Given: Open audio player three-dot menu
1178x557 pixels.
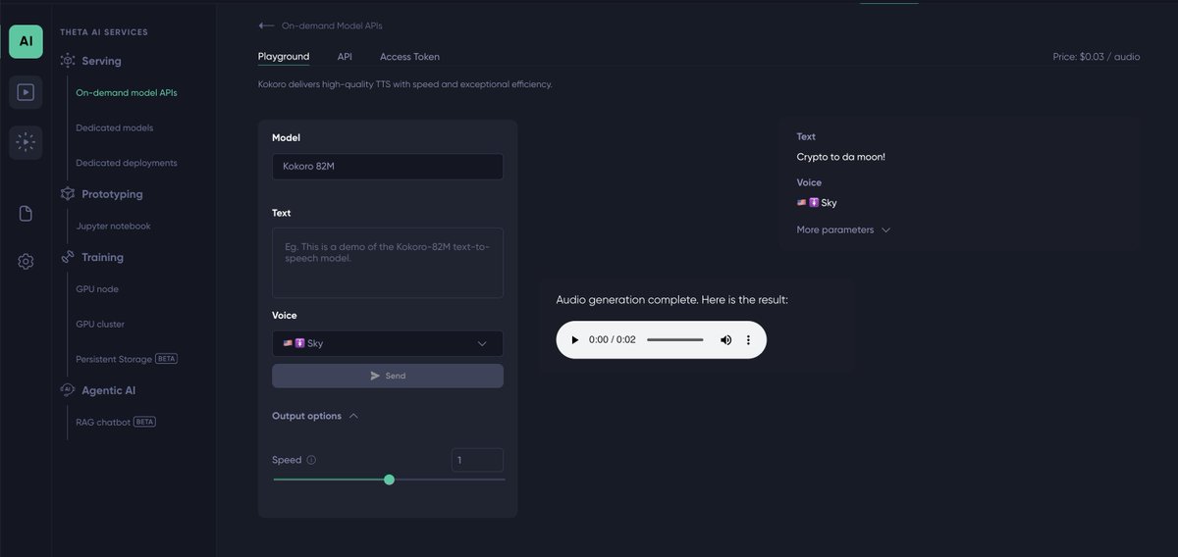Looking at the screenshot, I should (x=748, y=339).
